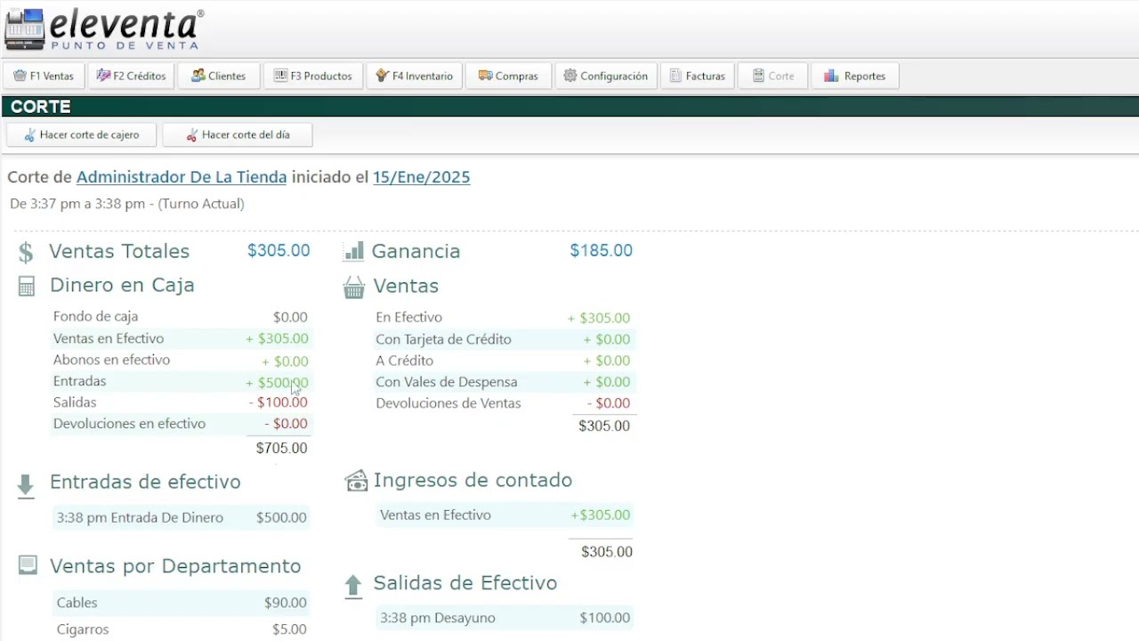Click the Con Vales de Despensa row
1139x641 pixels.
pos(505,382)
